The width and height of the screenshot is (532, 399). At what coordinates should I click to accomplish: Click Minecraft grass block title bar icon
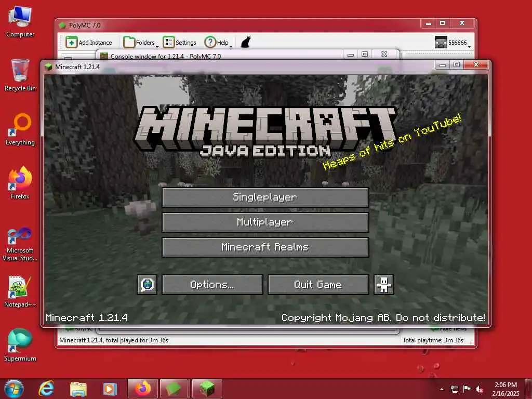tap(48, 67)
